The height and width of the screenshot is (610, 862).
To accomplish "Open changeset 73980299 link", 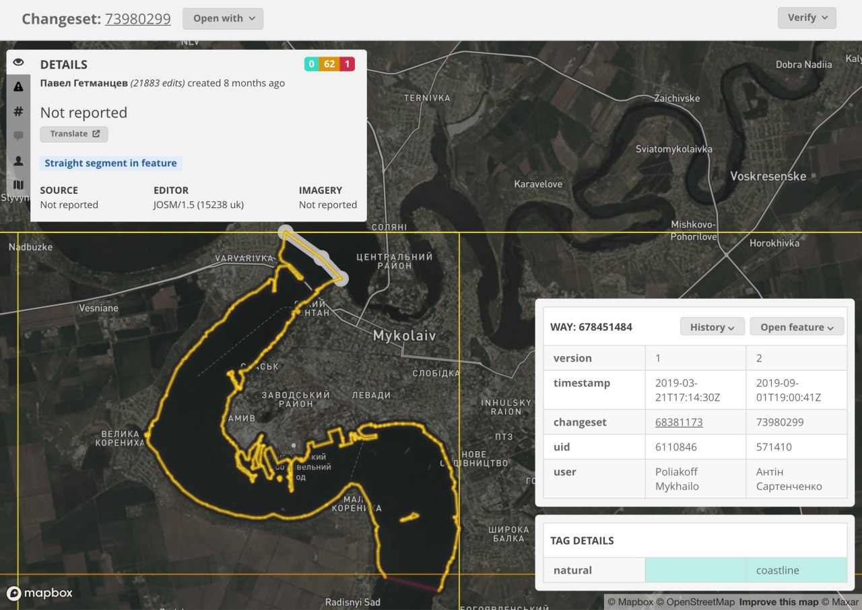I will [x=138, y=18].
